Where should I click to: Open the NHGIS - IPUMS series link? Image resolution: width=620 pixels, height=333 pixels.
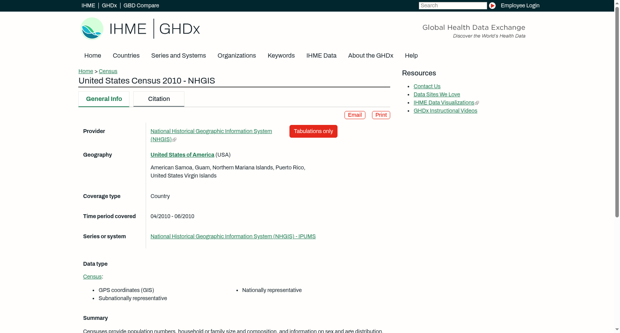[233, 236]
